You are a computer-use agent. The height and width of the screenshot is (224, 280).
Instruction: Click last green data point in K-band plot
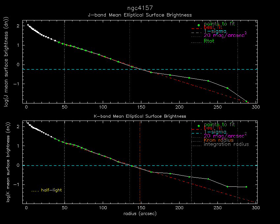(246, 187)
